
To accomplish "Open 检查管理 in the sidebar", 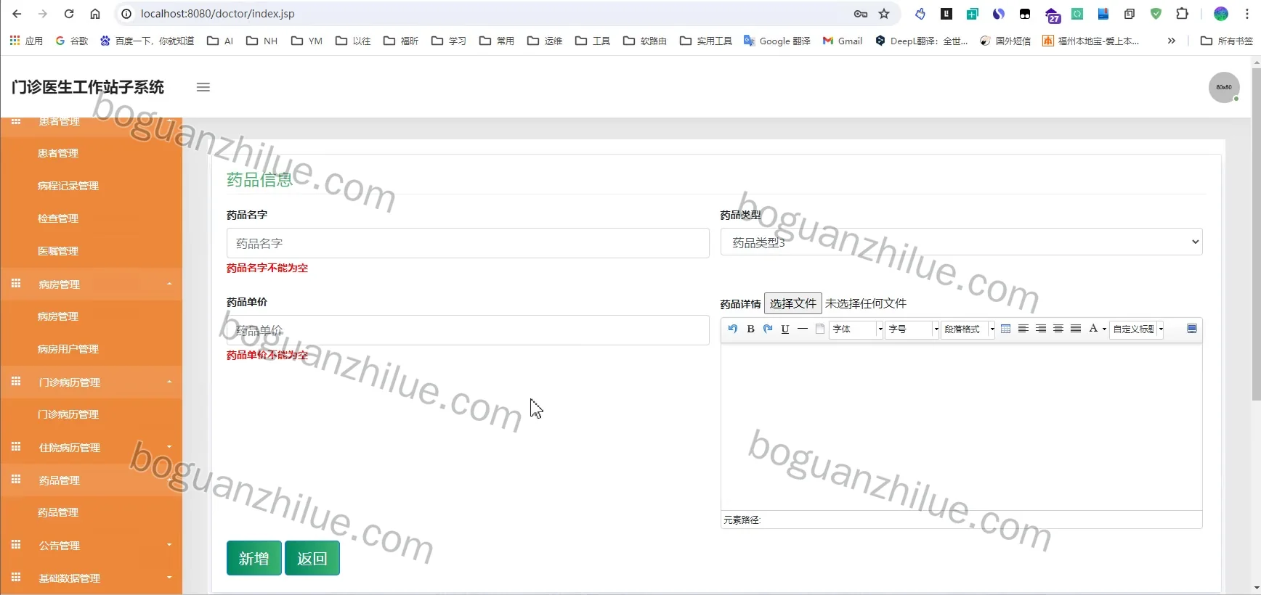I will 58,218.
